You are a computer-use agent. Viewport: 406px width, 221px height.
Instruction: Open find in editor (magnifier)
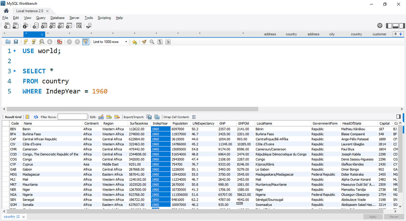[152, 42]
